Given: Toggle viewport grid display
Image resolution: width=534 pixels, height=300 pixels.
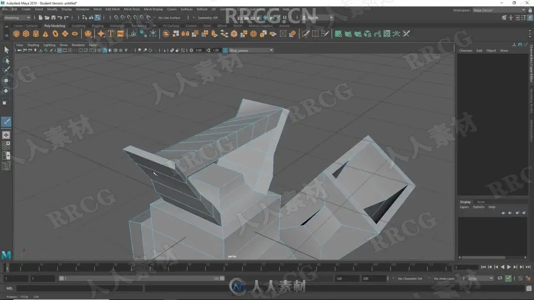Looking at the screenshot, I should tap(60, 50).
